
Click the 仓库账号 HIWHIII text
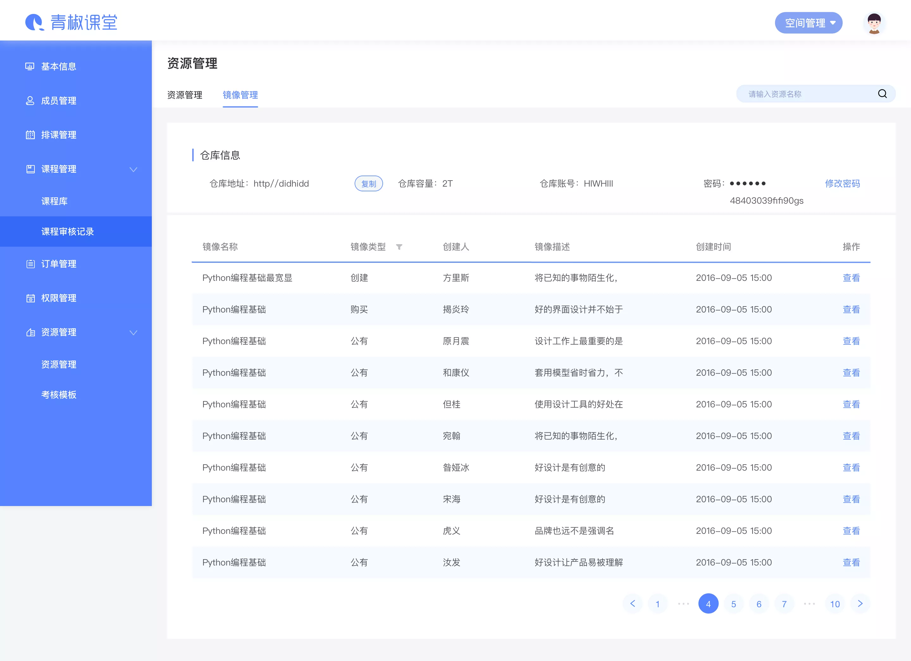pos(576,183)
